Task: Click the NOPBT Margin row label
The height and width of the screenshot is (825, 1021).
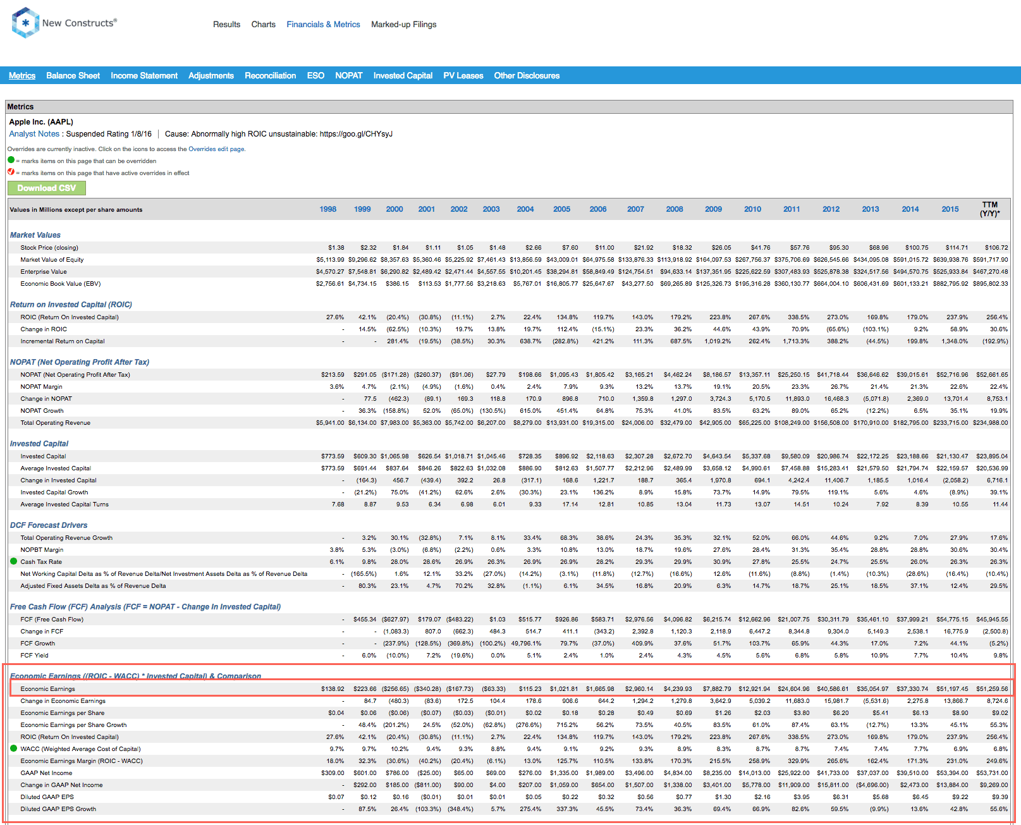Action: click(42, 550)
